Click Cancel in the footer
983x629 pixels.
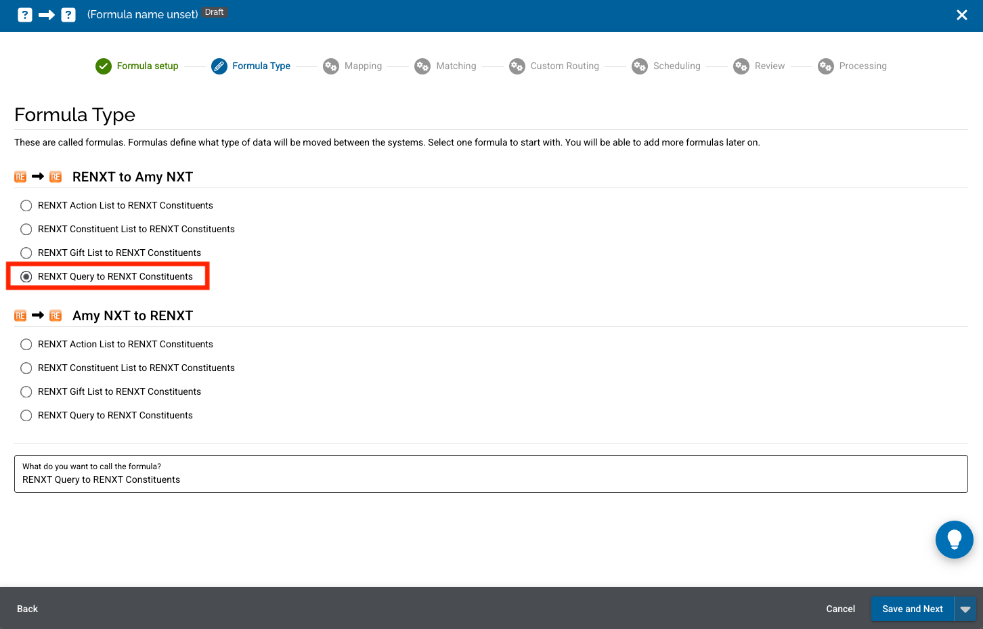840,609
